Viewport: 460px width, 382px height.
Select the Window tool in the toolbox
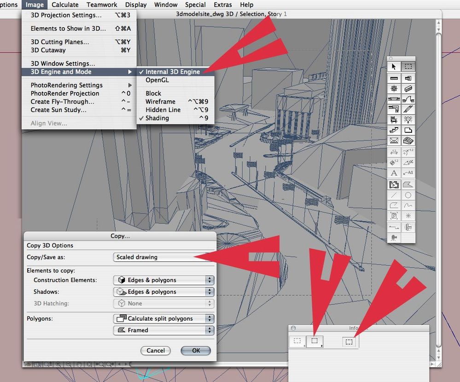click(x=394, y=99)
